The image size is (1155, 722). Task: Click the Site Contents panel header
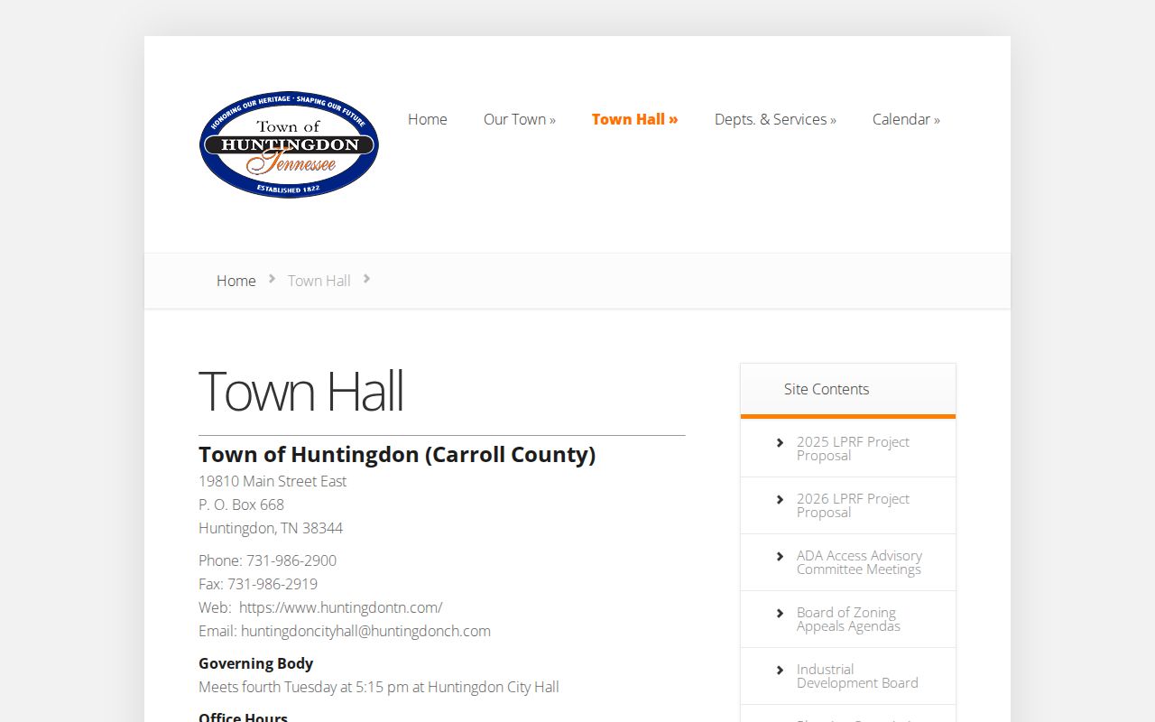848,390
